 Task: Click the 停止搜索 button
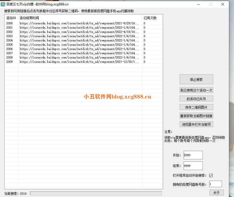coord(196,80)
